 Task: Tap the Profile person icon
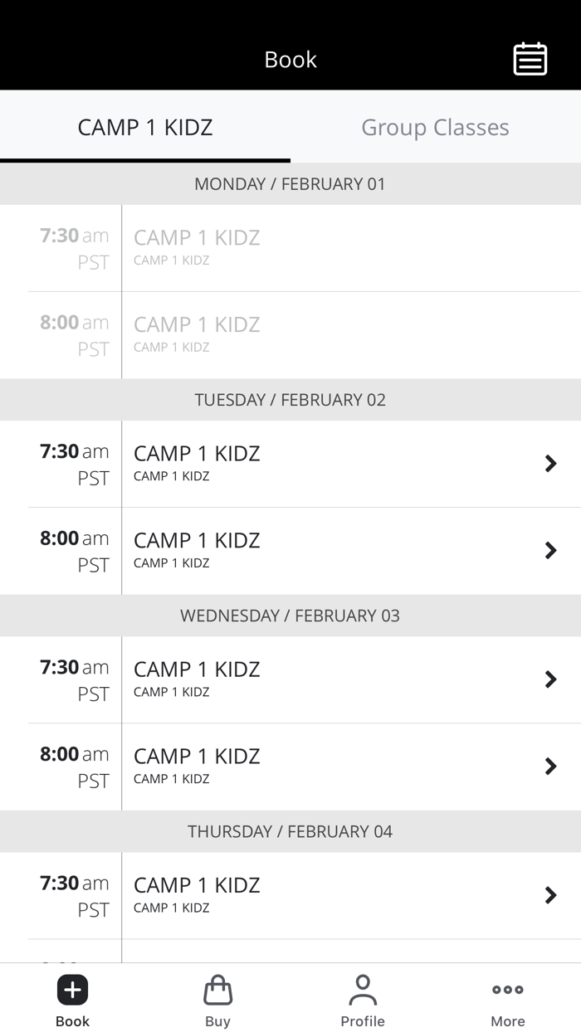(x=363, y=989)
